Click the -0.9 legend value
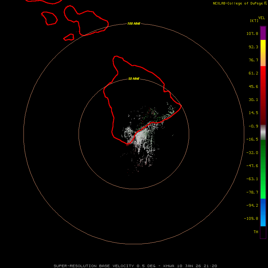Image resolution: width=268 pixels, height=268 pixels. pyautogui.click(x=253, y=126)
